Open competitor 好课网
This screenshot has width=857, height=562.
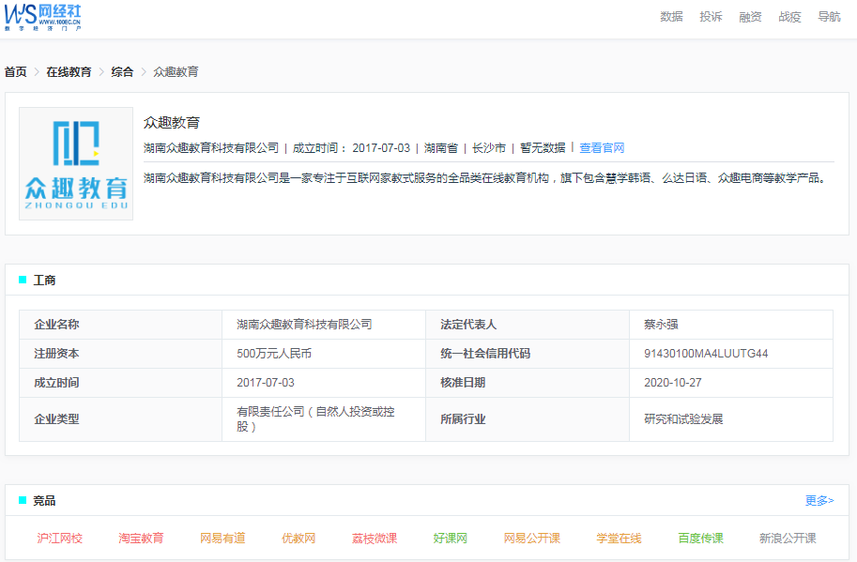pos(451,538)
